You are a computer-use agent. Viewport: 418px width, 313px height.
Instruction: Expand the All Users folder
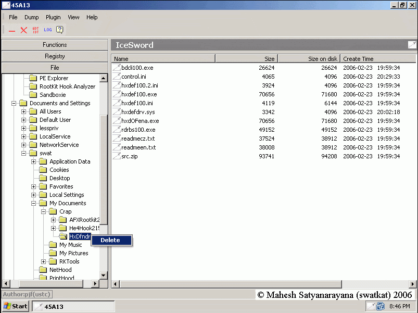click(24, 111)
